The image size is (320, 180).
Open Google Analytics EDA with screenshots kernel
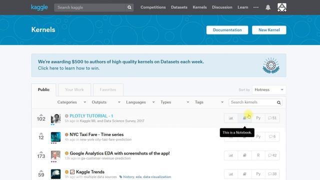tap(119, 153)
